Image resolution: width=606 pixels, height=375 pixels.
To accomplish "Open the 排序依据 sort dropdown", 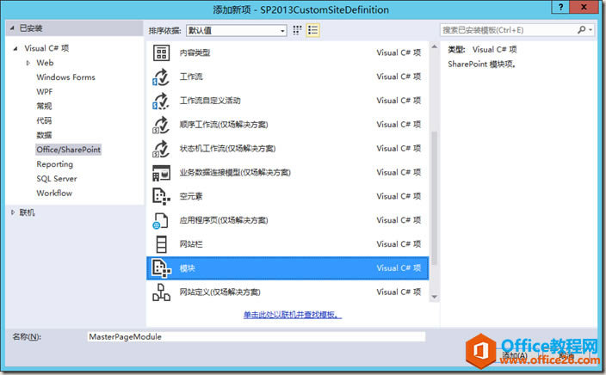I will [x=237, y=30].
